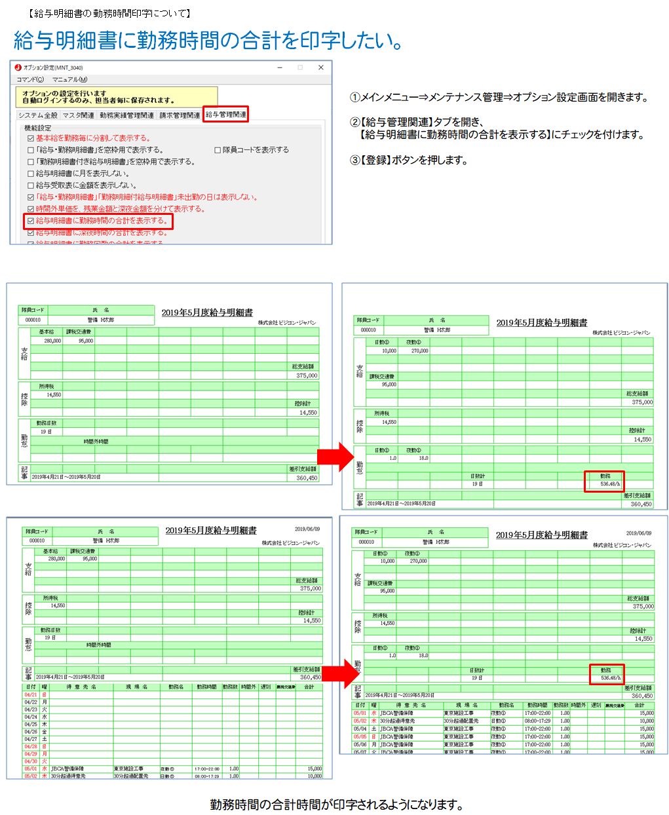Click the Option Settings app icon in title bar
This screenshot has width=669, height=815.
point(18,67)
